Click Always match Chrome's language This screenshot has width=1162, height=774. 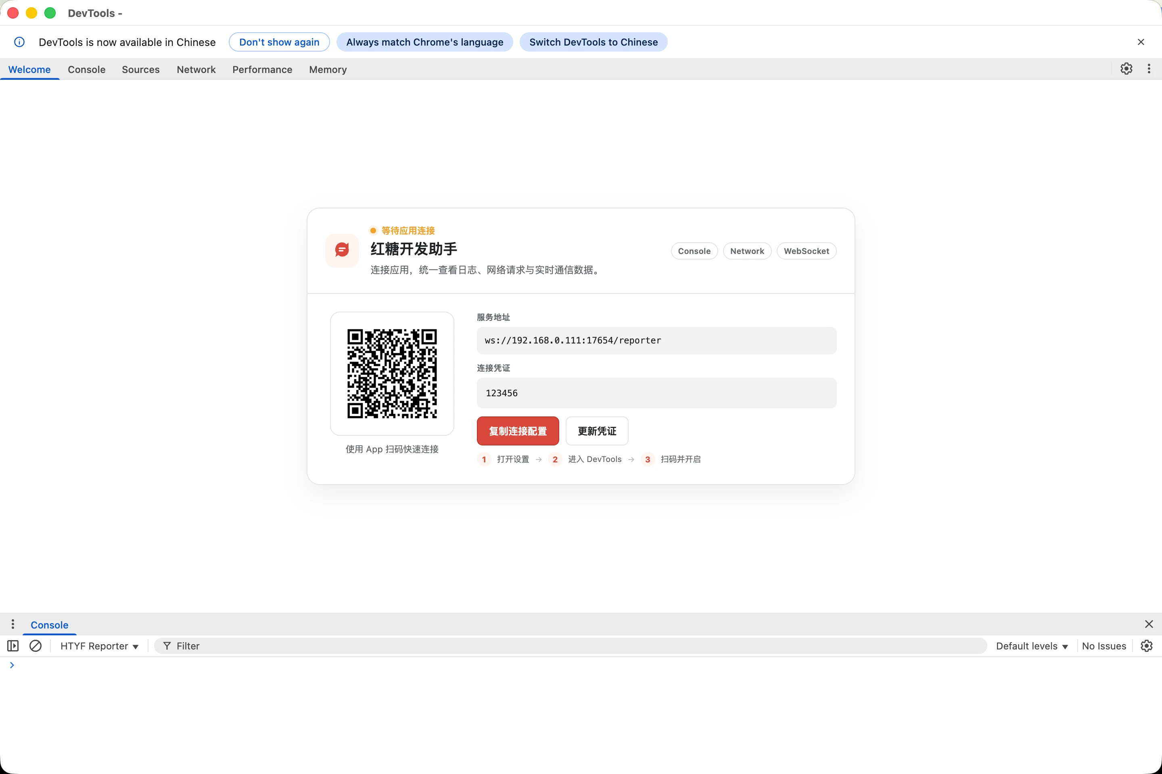425,42
